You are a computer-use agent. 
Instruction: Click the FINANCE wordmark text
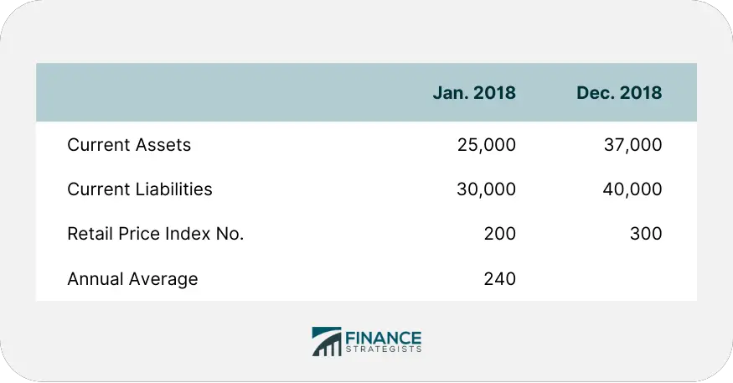[384, 338]
